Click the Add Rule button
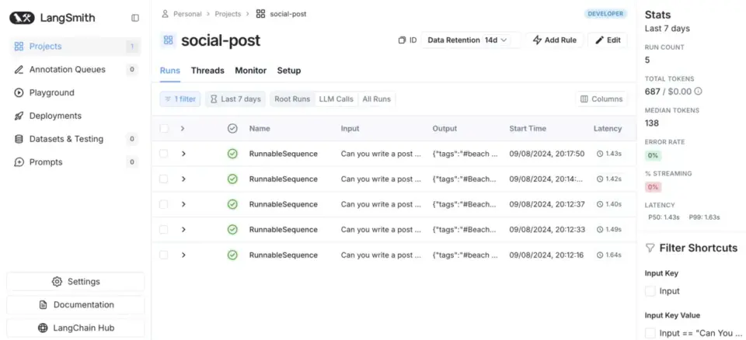This screenshot has width=746, height=340. 555,40
